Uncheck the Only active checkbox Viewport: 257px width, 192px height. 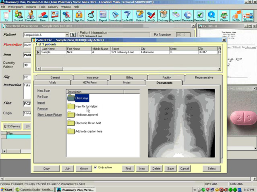point(96,167)
